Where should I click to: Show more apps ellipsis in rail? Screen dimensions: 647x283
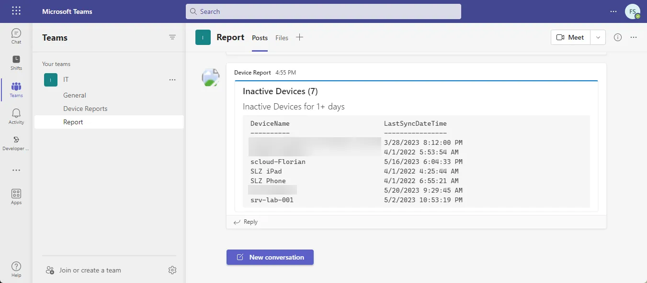pos(16,170)
